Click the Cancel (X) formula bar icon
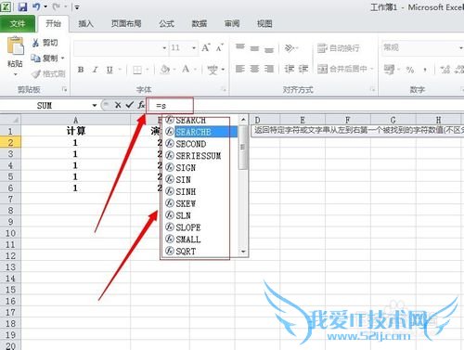 point(118,105)
